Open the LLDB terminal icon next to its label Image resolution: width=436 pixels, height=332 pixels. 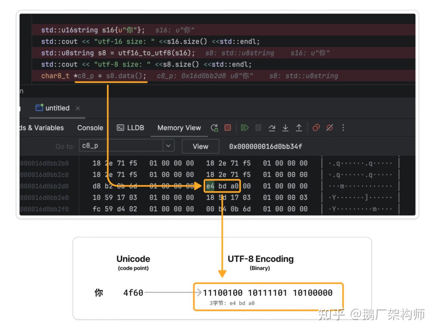tap(121, 127)
